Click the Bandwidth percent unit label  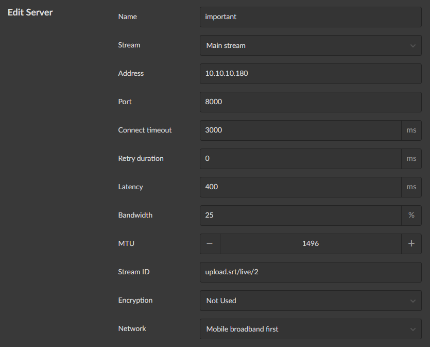[411, 215]
